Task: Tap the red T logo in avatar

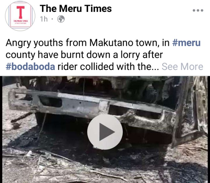Action: point(21,12)
